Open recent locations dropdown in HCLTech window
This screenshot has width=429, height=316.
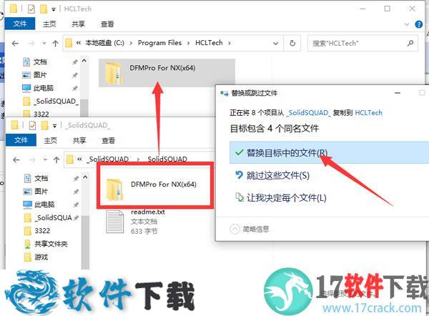[44, 43]
